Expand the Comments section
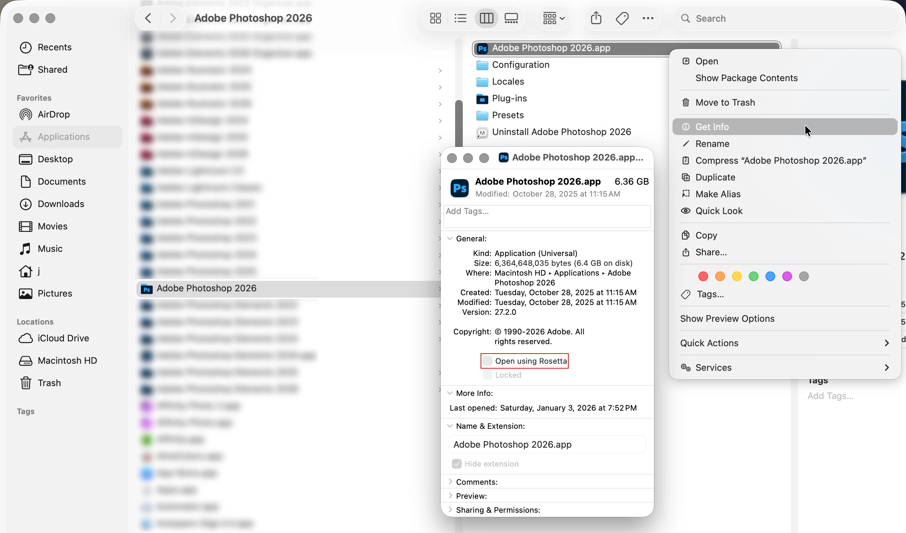This screenshot has height=533, width=906. tap(450, 482)
